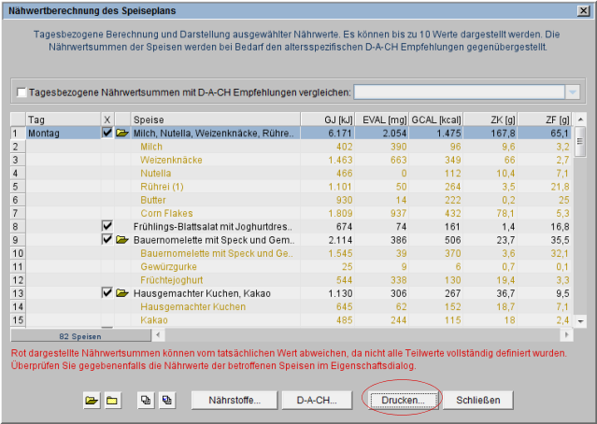The height and width of the screenshot is (424, 597).
Task: Close the dialog with the Schließen button
Action: point(484,401)
